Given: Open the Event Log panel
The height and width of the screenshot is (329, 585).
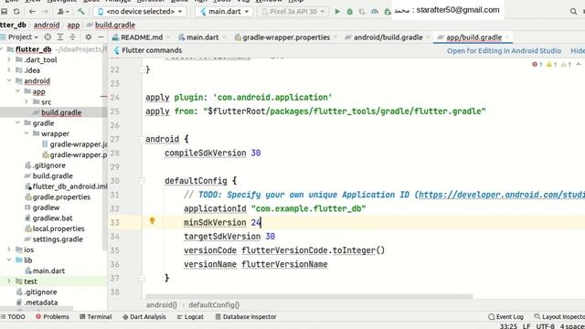Looking at the screenshot, I should tap(505, 317).
